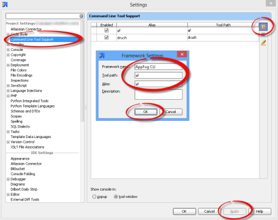Open File Encodings settings

22,75
